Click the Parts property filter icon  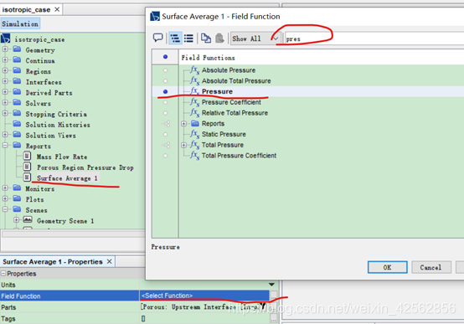[263, 307]
